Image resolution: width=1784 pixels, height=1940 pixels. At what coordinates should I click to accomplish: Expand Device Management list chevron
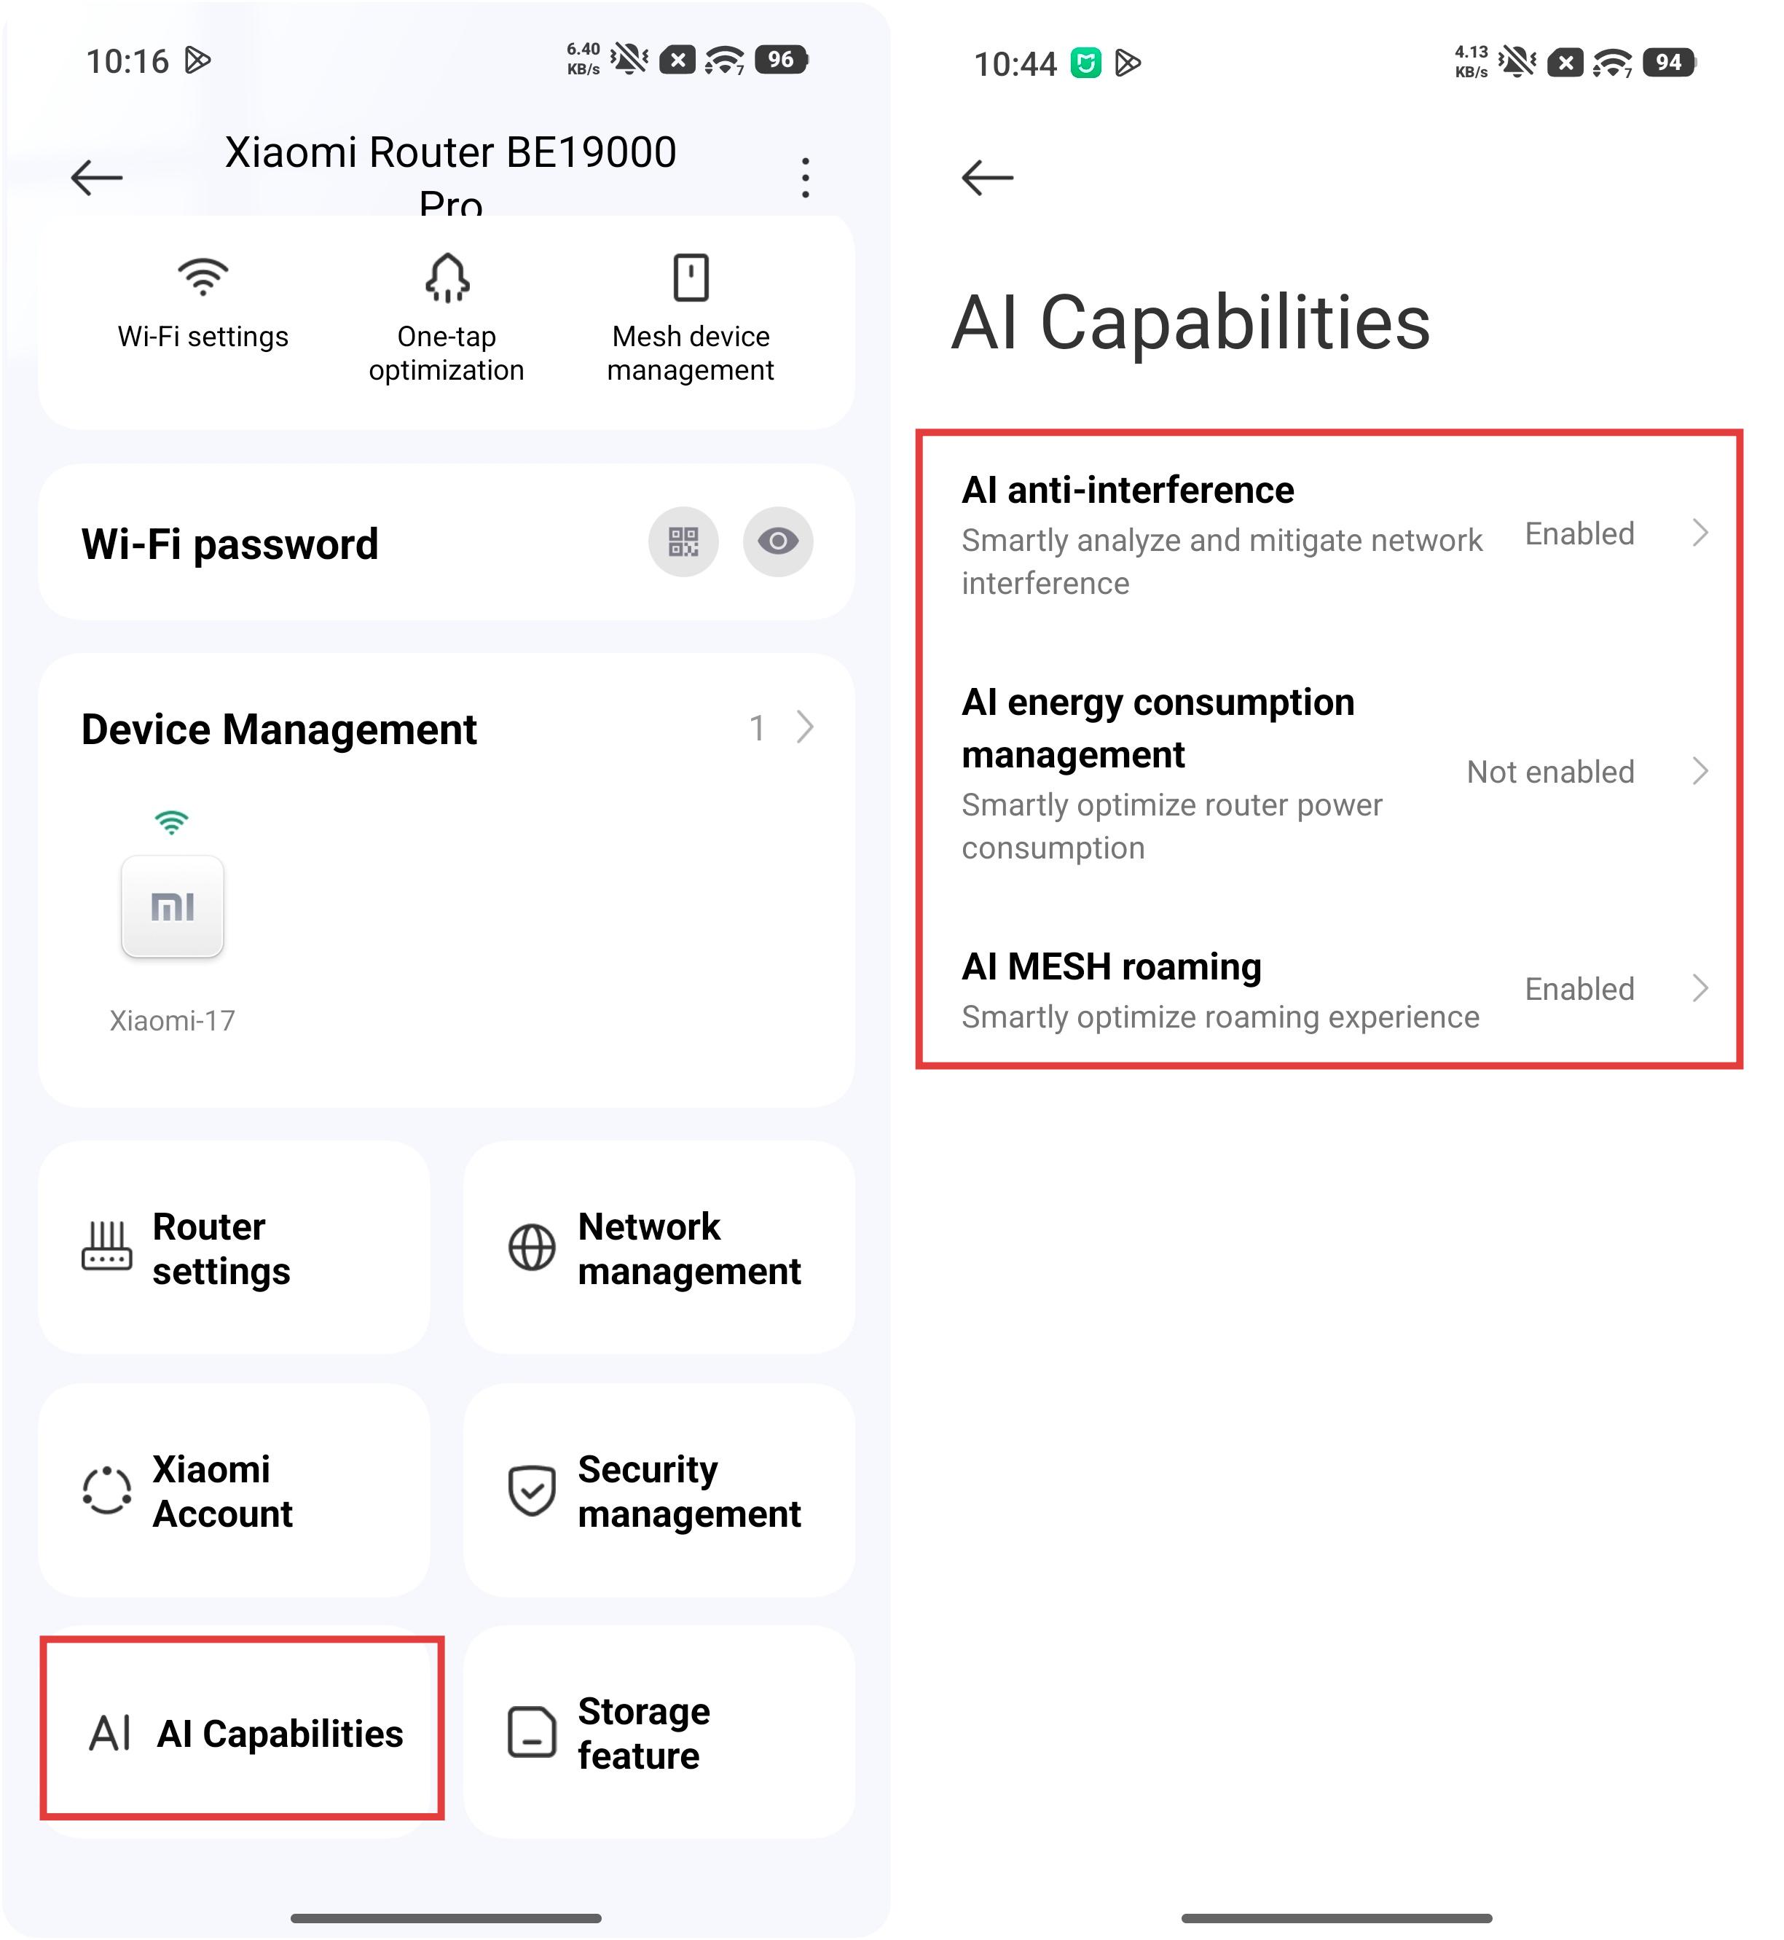point(804,727)
